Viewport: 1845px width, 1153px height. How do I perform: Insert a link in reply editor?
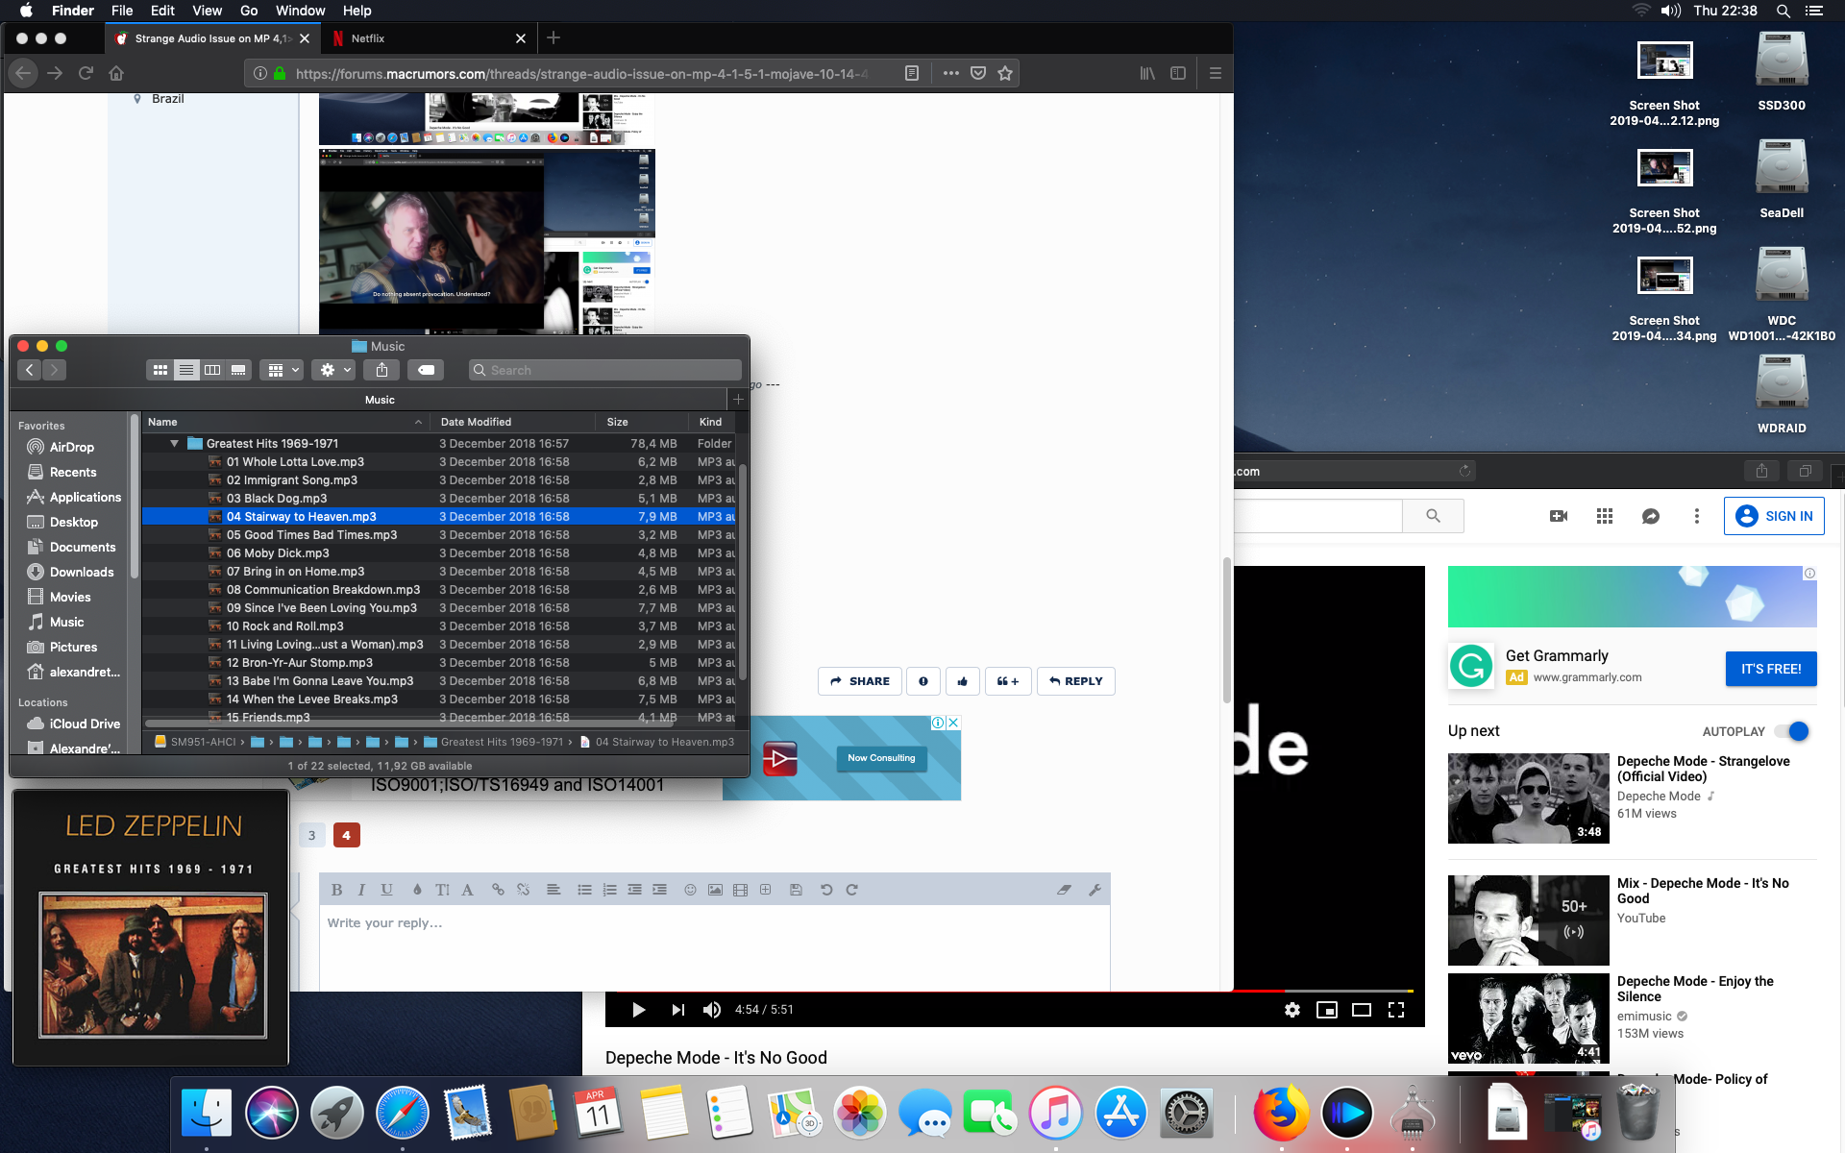[x=498, y=890]
